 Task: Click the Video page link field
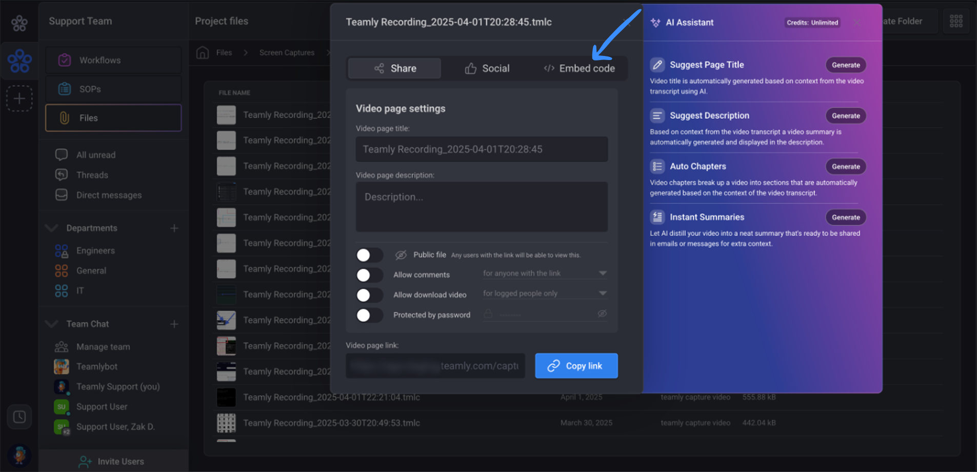[x=435, y=366]
